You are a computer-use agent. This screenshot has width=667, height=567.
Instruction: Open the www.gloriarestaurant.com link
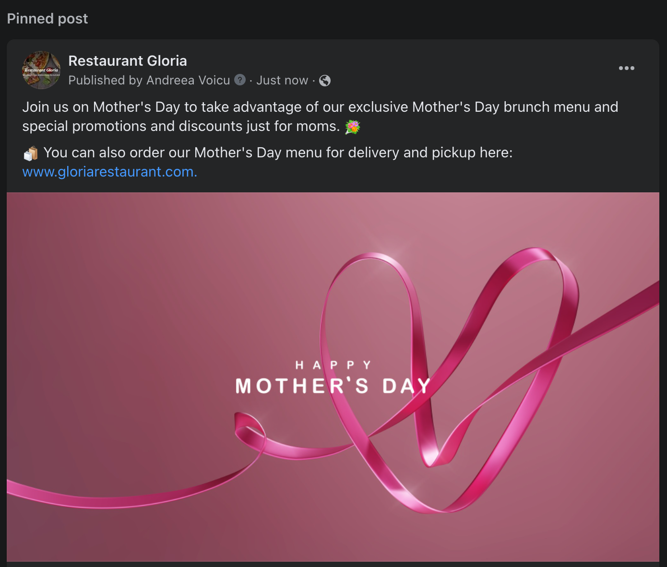pos(109,172)
